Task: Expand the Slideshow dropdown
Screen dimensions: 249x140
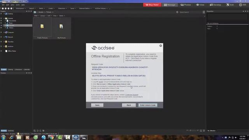Action: coord(62,9)
